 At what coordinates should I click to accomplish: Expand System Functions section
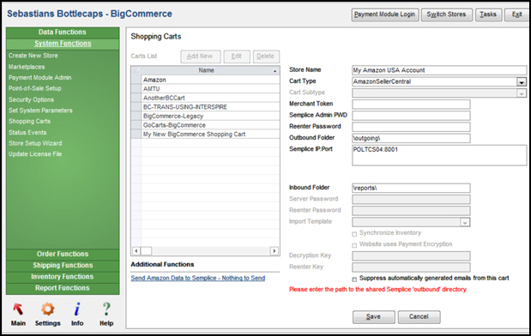pyautogui.click(x=63, y=44)
